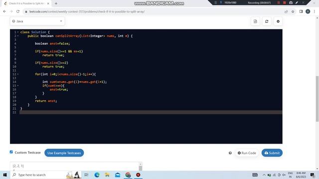319x179 pixels.
Task: Click Use Example Testcases button
Action: [x=64, y=153]
